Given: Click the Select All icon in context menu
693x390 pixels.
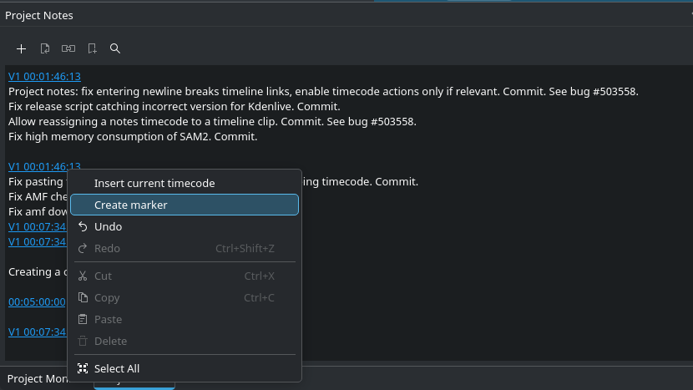Looking at the screenshot, I should click(83, 368).
